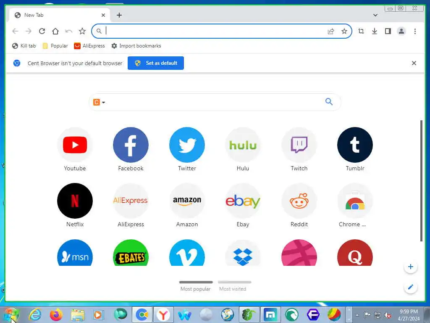Open the Quora red shortcut tile
This screenshot has height=323, width=430.
[355, 253]
